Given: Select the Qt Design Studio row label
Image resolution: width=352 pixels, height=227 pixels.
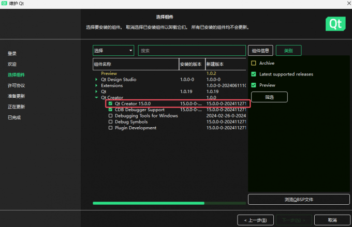Looking at the screenshot, I should 119,80.
